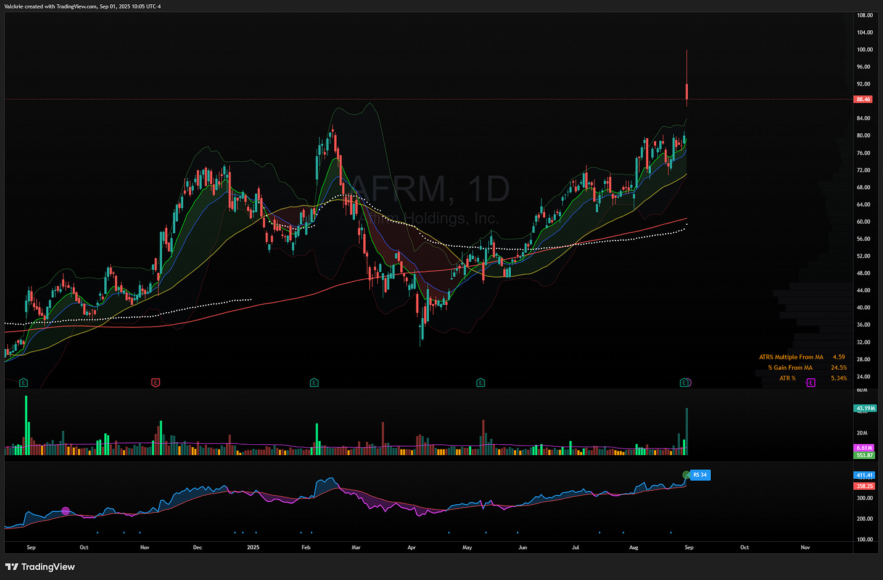Click the September 2024 earnings E marker
The width and height of the screenshot is (883, 580).
pyautogui.click(x=23, y=382)
